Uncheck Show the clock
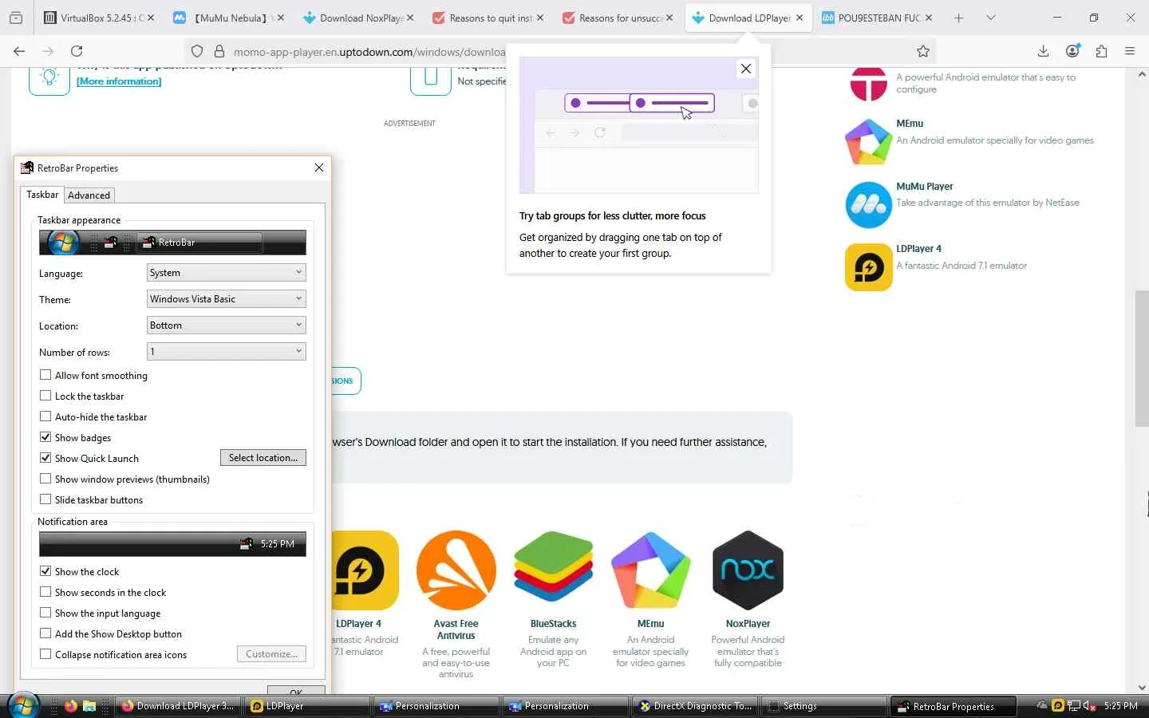The height and width of the screenshot is (718, 1149). tap(45, 571)
